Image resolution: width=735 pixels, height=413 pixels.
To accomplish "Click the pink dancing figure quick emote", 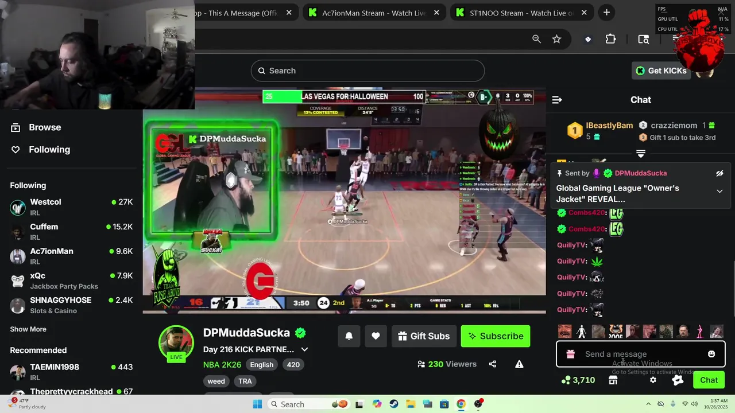I will click(699, 332).
